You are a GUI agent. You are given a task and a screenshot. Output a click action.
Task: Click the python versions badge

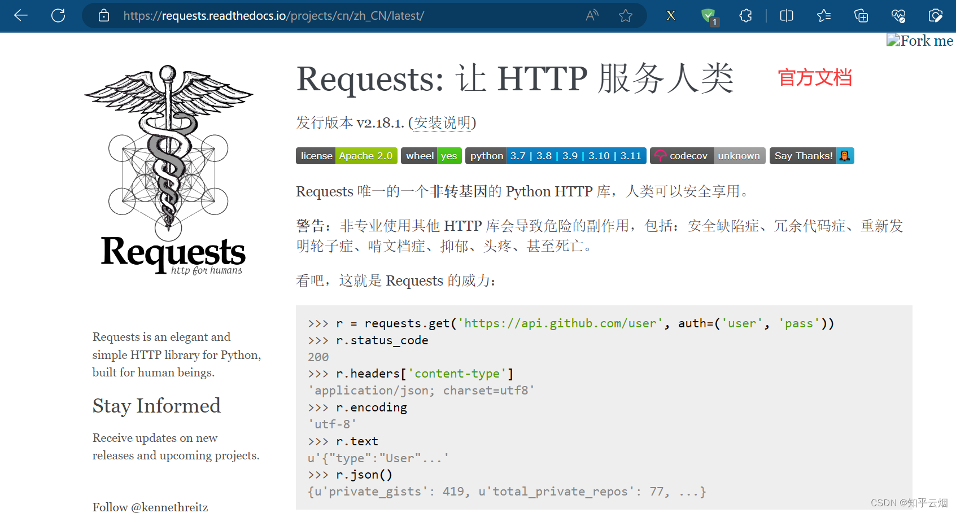[x=556, y=156]
